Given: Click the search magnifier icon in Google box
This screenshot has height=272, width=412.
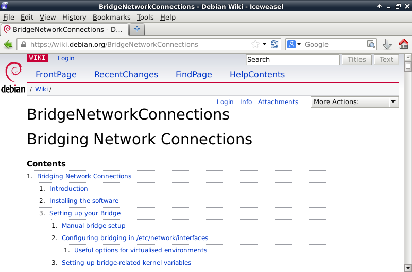Looking at the screenshot, I should [x=371, y=44].
